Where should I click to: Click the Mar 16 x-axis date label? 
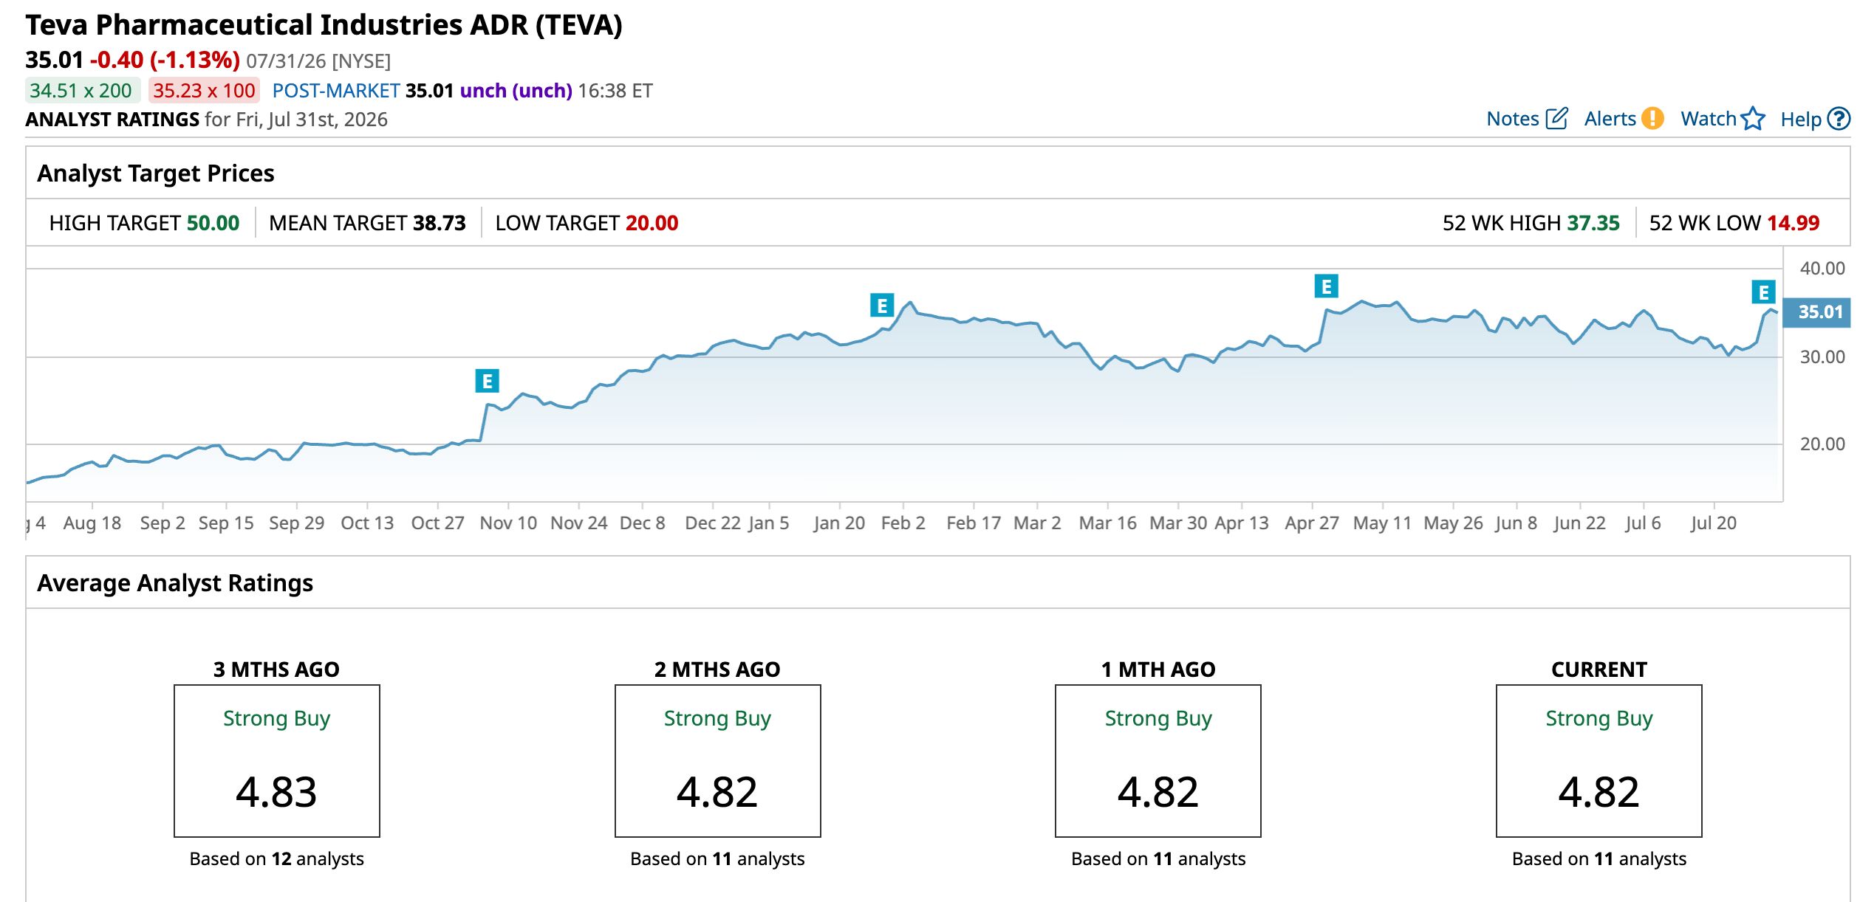(x=1108, y=523)
